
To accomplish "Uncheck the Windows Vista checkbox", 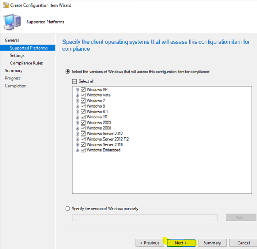I will point(83,95).
